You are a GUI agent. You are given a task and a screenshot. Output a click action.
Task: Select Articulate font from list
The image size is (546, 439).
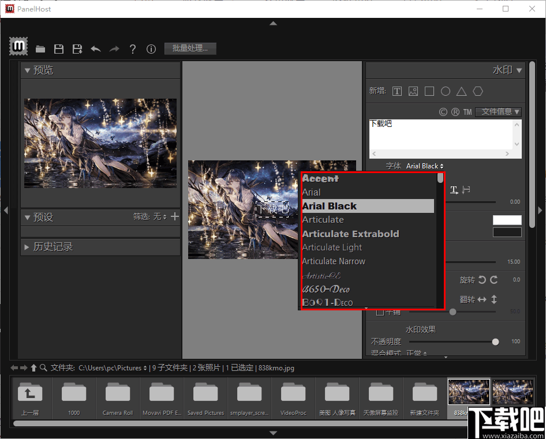pos(368,220)
